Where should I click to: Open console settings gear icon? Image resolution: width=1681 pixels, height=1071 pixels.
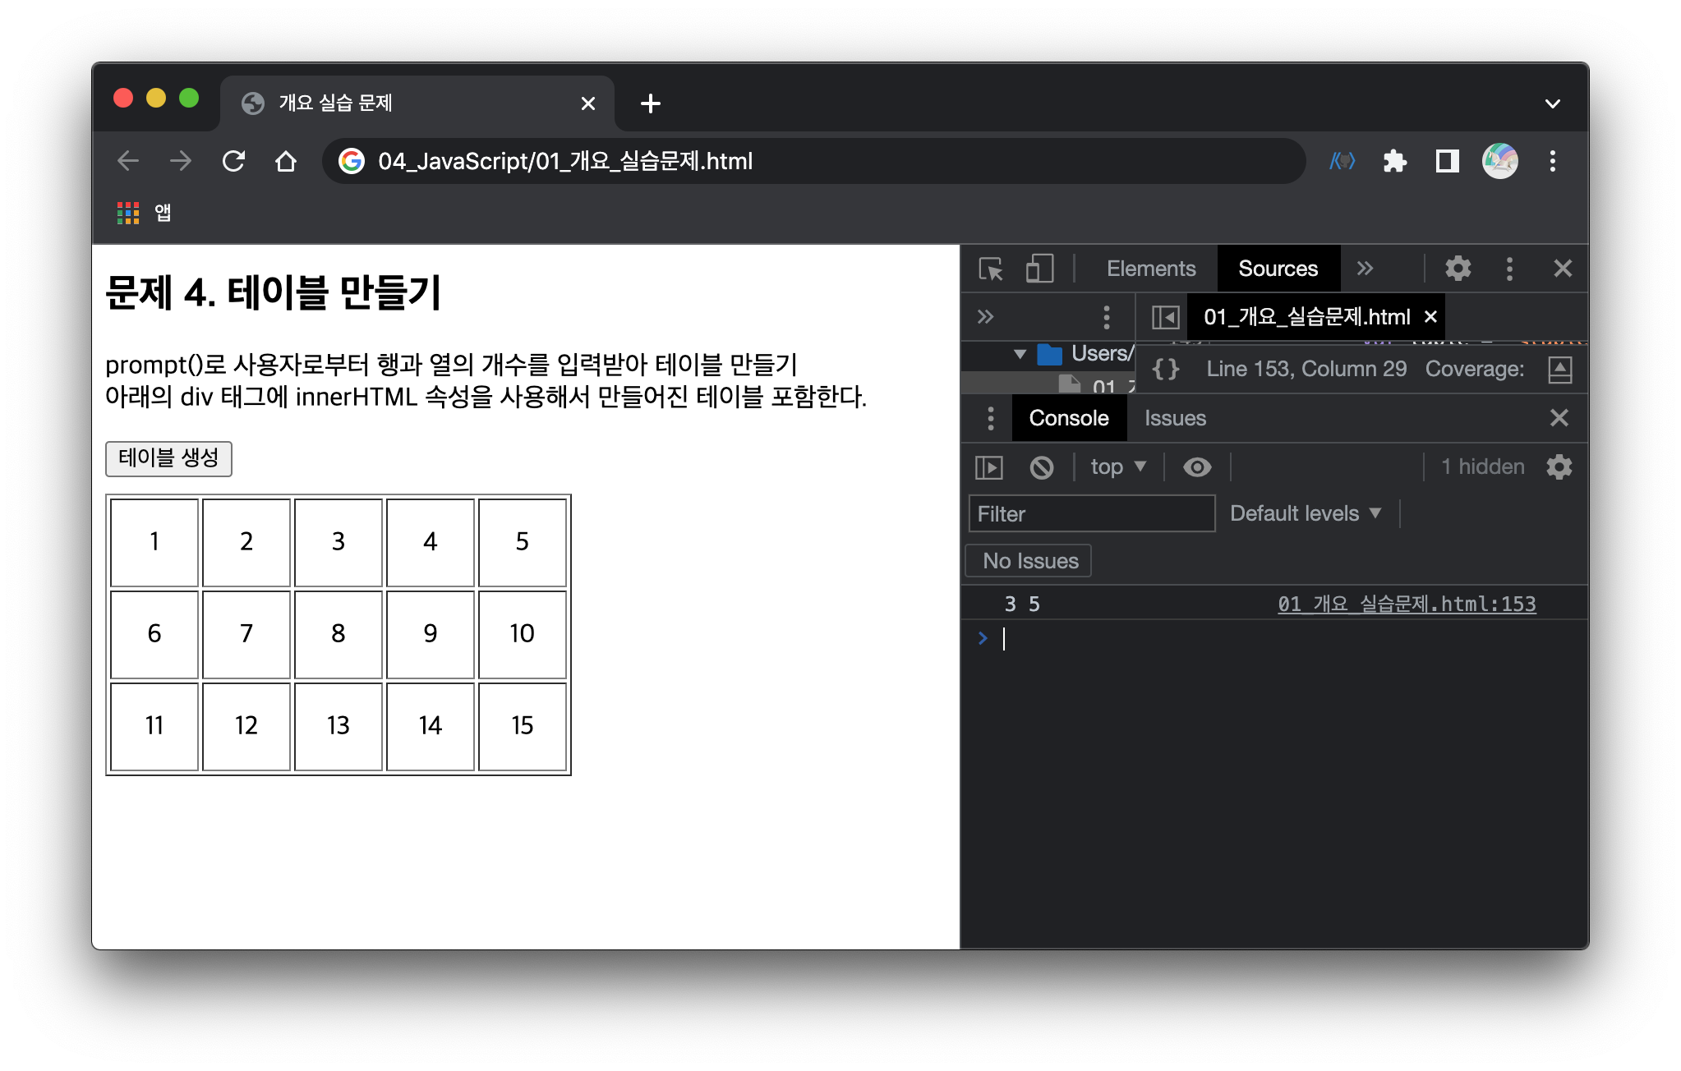[x=1559, y=467]
